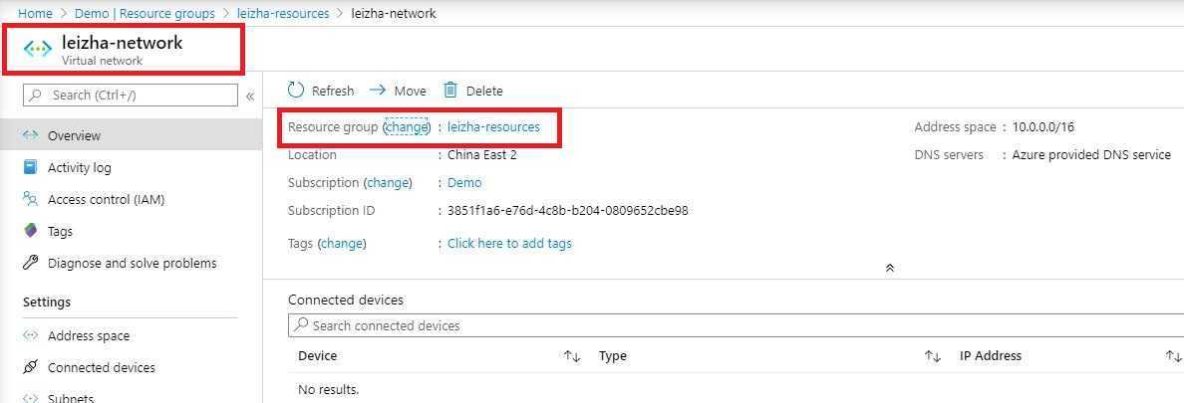Click the leizha-network virtual network icon

coord(38,50)
